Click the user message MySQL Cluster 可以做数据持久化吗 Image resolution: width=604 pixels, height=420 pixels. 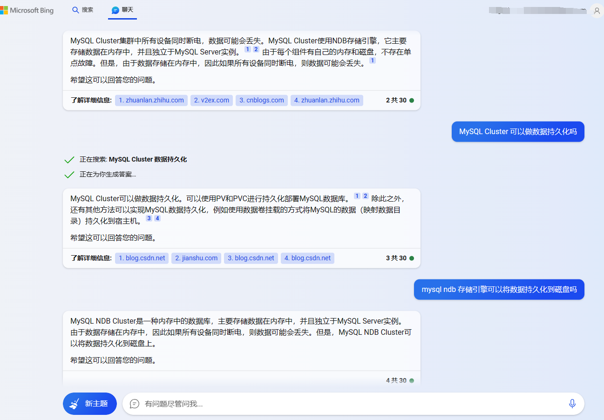pos(518,132)
